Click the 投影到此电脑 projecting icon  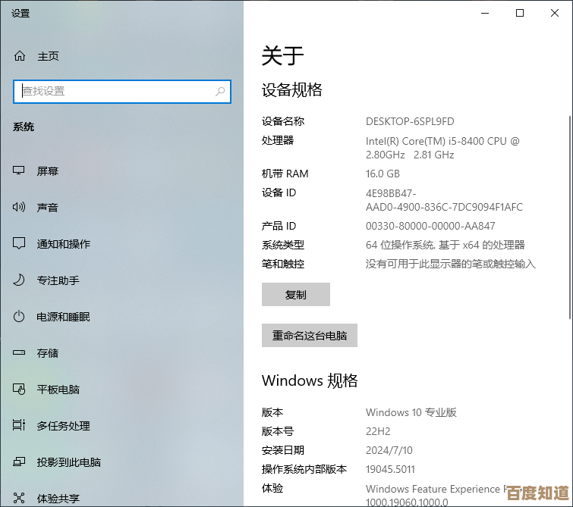[x=19, y=462]
